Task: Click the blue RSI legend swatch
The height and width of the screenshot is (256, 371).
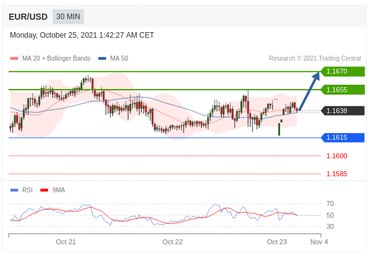Action: point(14,190)
